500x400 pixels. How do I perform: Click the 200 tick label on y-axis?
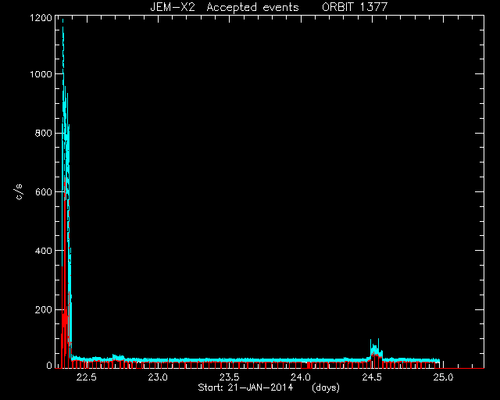44,309
